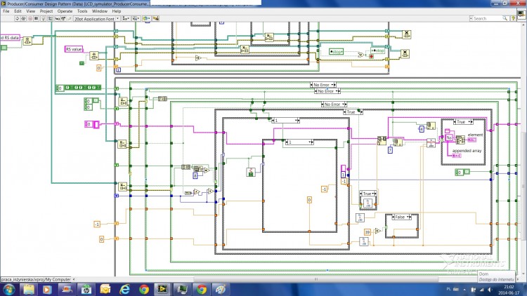527x296 pixels.
Task: Click the context help question mark icon
Action: [x=513, y=19]
